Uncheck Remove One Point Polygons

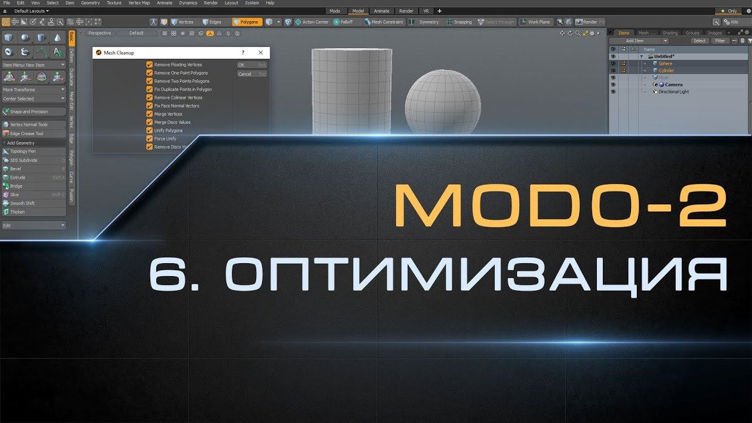click(x=149, y=73)
